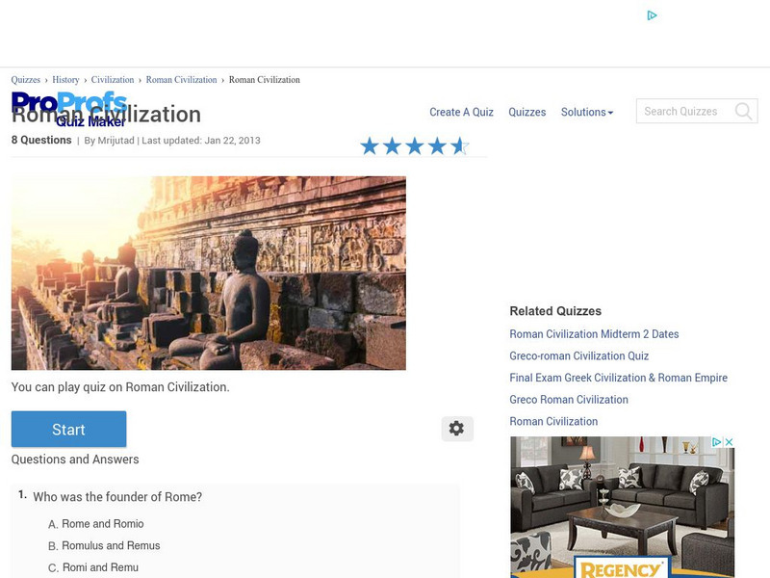Click the fifth rating star
The height and width of the screenshot is (578, 770).
(x=459, y=145)
